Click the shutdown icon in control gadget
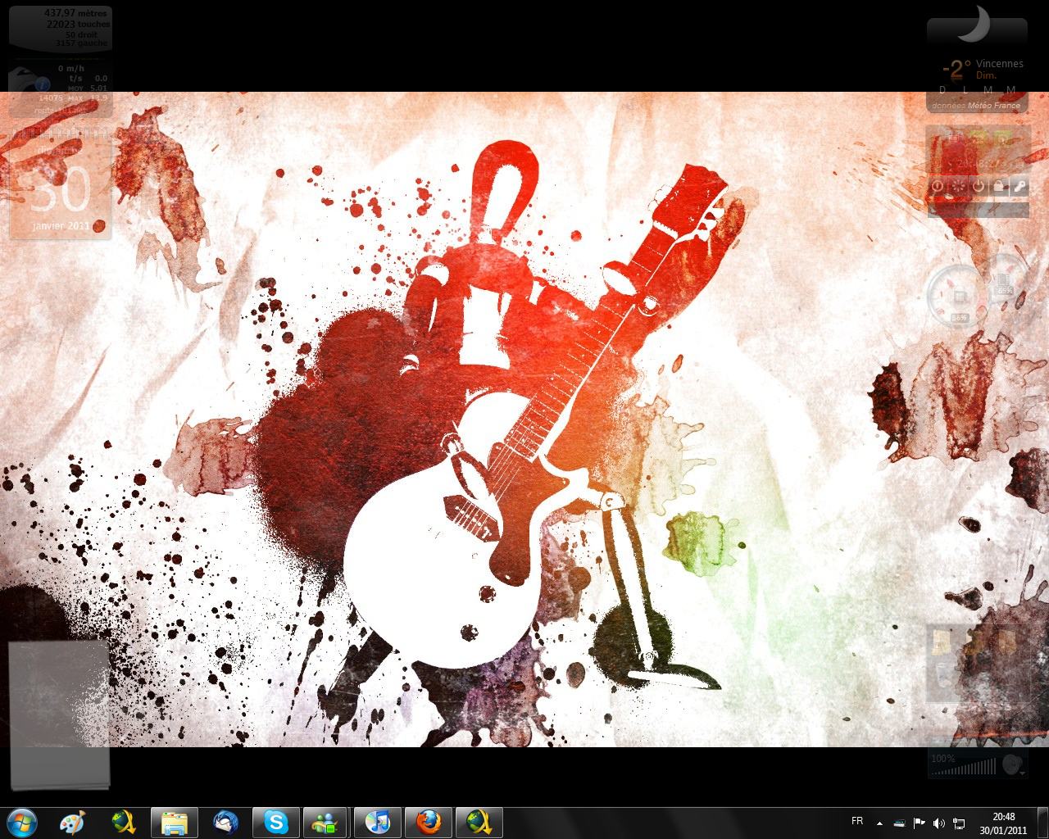The width and height of the screenshot is (1049, 839). point(938,186)
